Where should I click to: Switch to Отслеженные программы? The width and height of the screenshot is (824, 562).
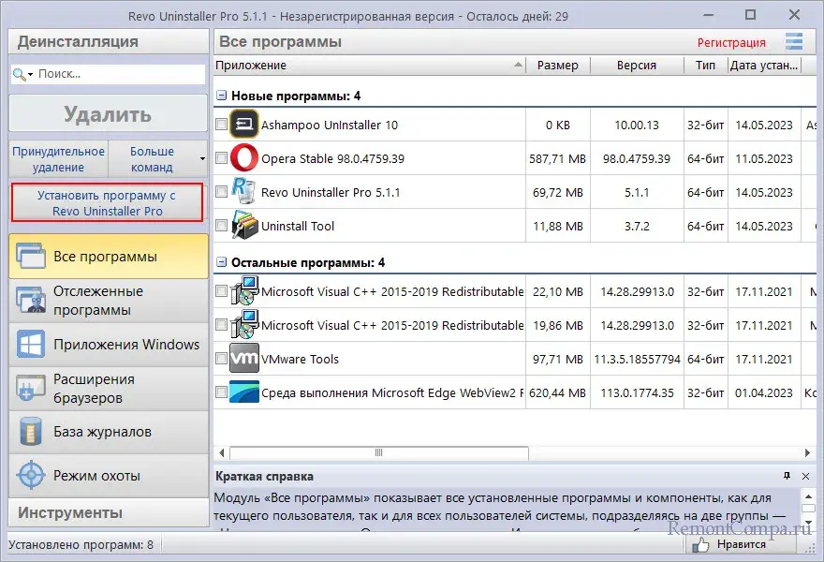point(105,301)
